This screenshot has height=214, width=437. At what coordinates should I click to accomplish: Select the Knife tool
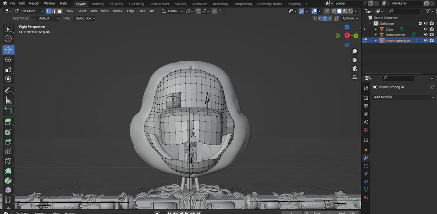[x=8, y=161]
